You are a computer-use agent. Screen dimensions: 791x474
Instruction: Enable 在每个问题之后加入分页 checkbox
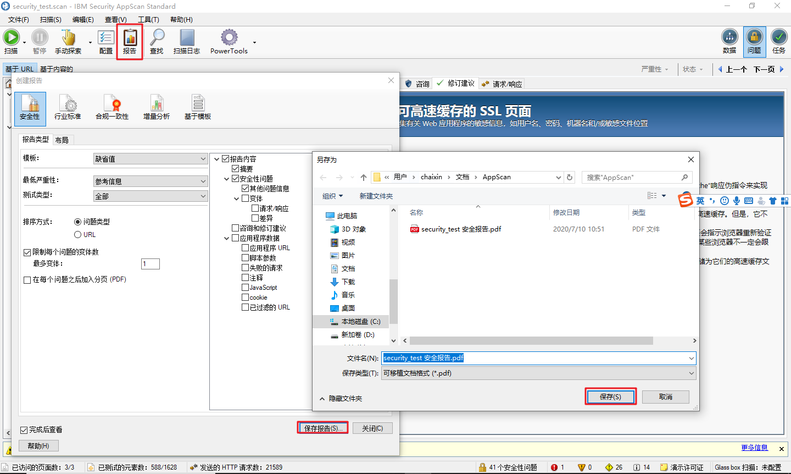coord(27,280)
